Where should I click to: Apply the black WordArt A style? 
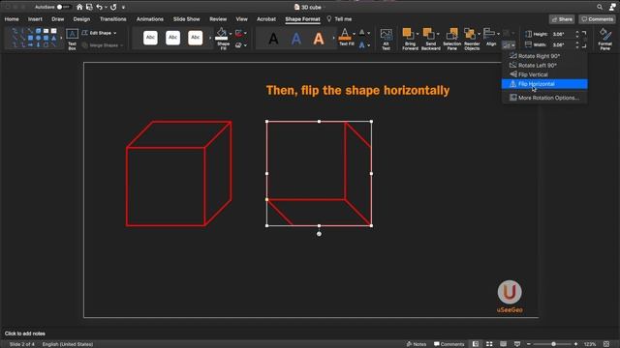273,39
